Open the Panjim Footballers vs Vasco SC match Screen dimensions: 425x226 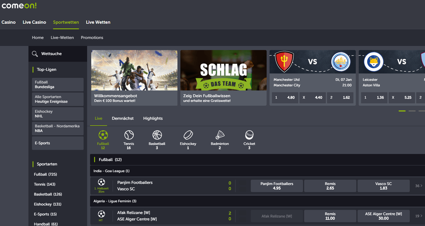(x=135, y=186)
